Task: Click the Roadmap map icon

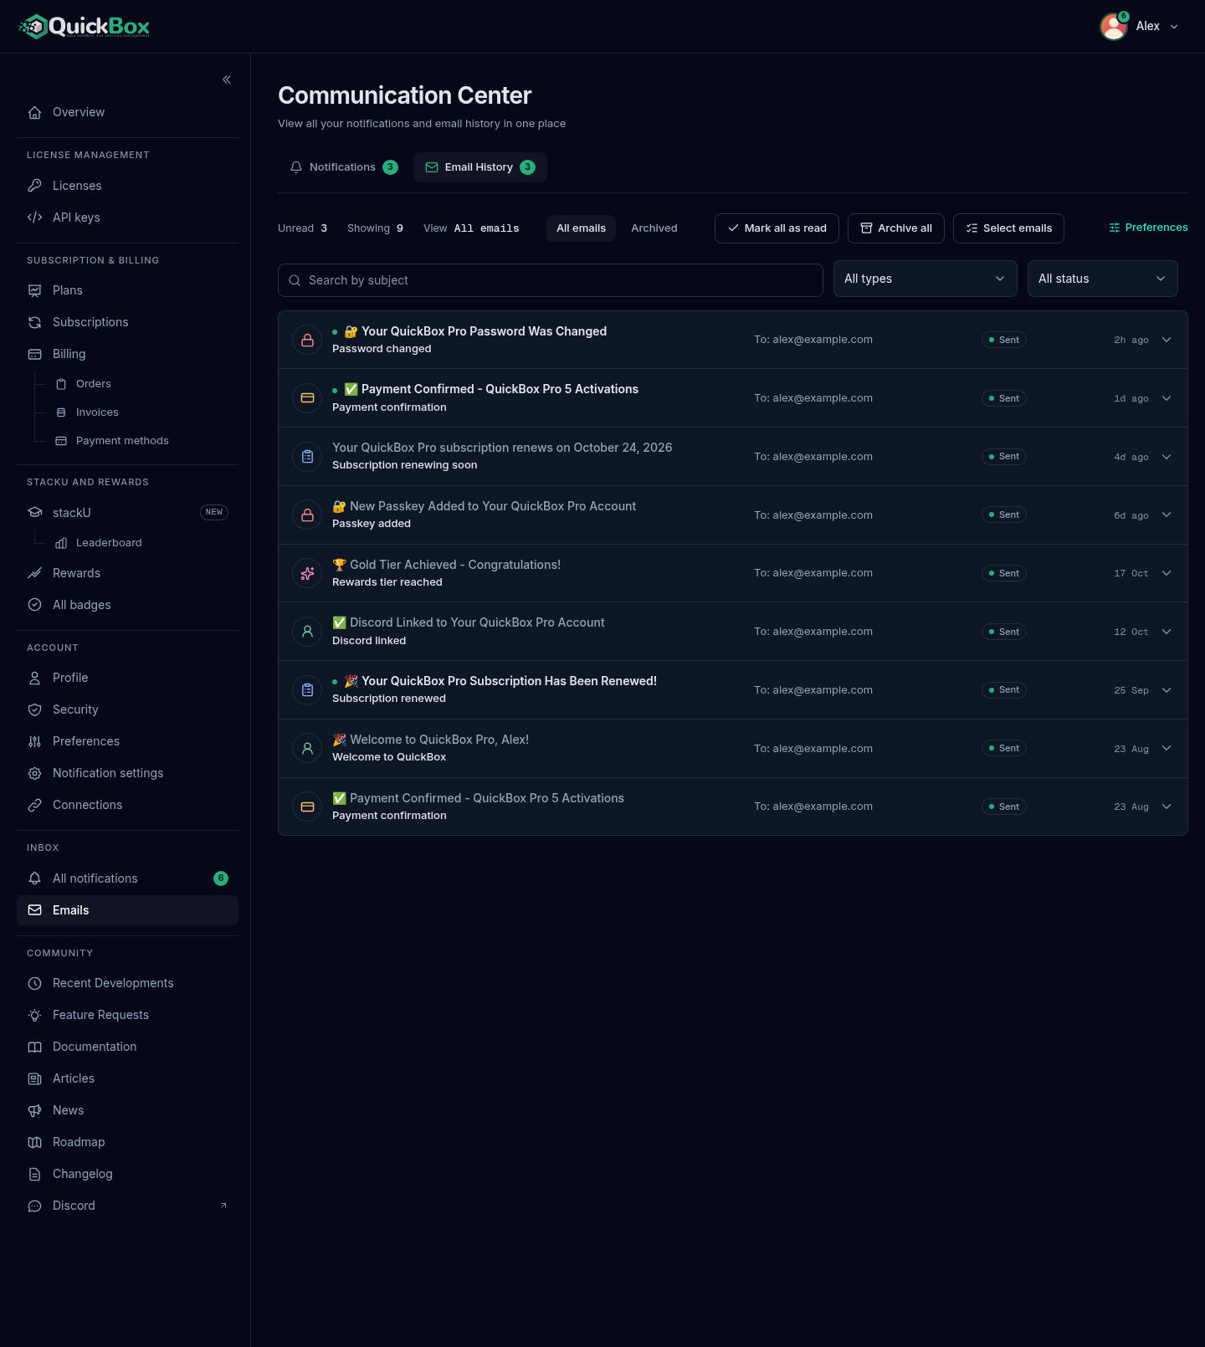Action: [34, 1142]
